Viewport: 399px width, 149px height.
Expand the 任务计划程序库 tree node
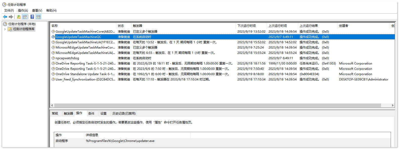(5, 29)
